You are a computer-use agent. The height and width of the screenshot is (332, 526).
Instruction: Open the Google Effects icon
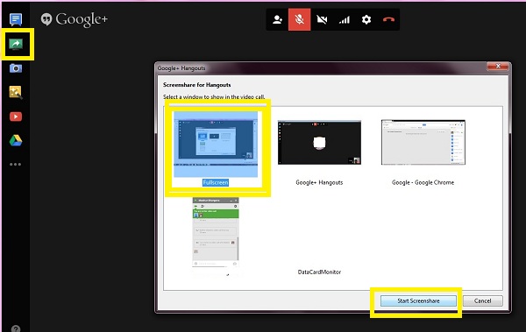coord(16,92)
